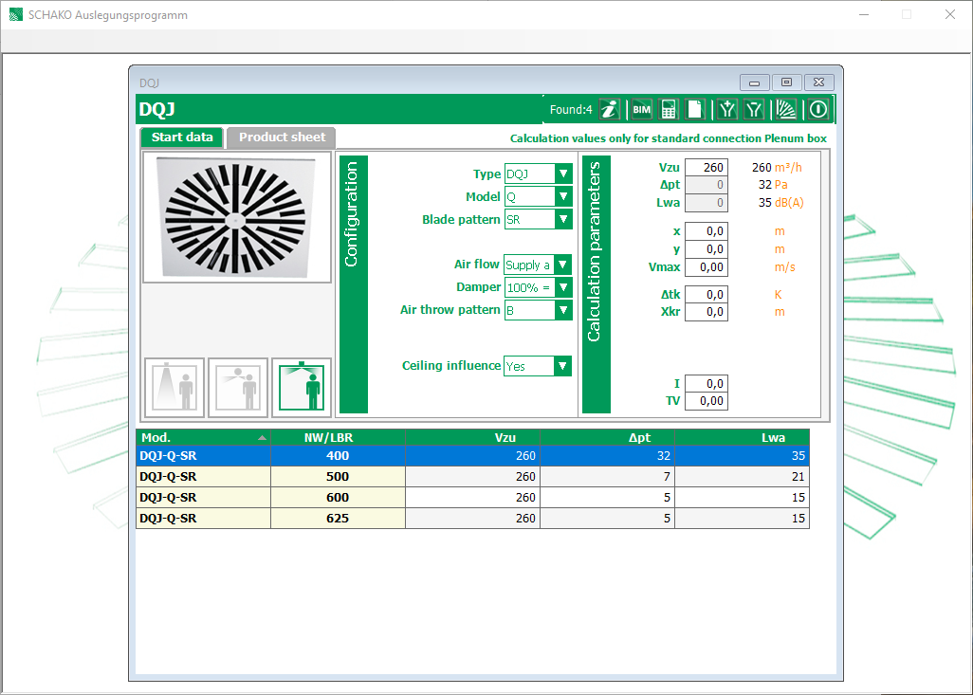Select the DQJ-Q-SR row with size 400
The height and width of the screenshot is (695, 973).
[x=473, y=455]
